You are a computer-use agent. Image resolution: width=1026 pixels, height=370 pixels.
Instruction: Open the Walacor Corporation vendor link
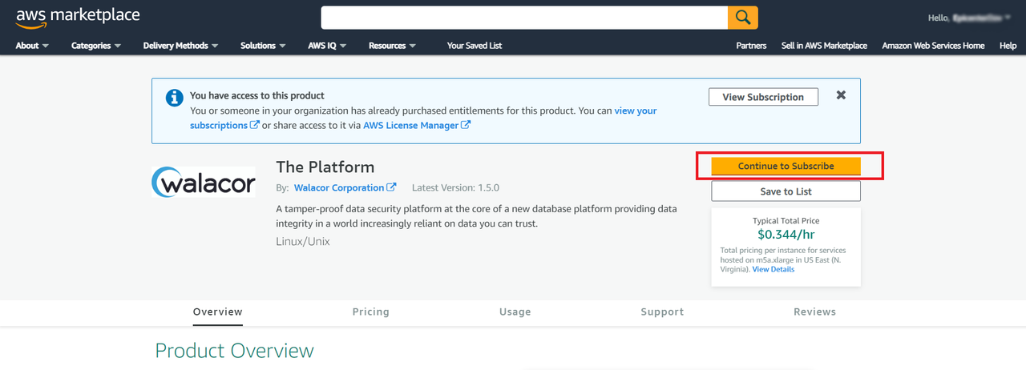click(345, 187)
